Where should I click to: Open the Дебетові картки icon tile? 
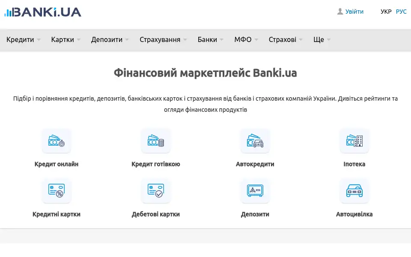click(x=156, y=191)
